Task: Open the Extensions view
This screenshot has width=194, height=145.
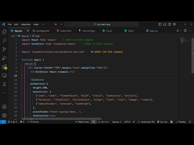Action: point(4,67)
